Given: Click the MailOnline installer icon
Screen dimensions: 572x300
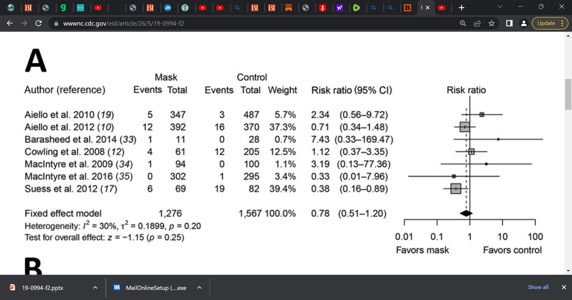Looking at the screenshot, I should (117, 287).
